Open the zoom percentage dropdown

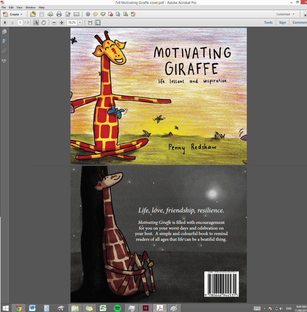click(x=80, y=22)
